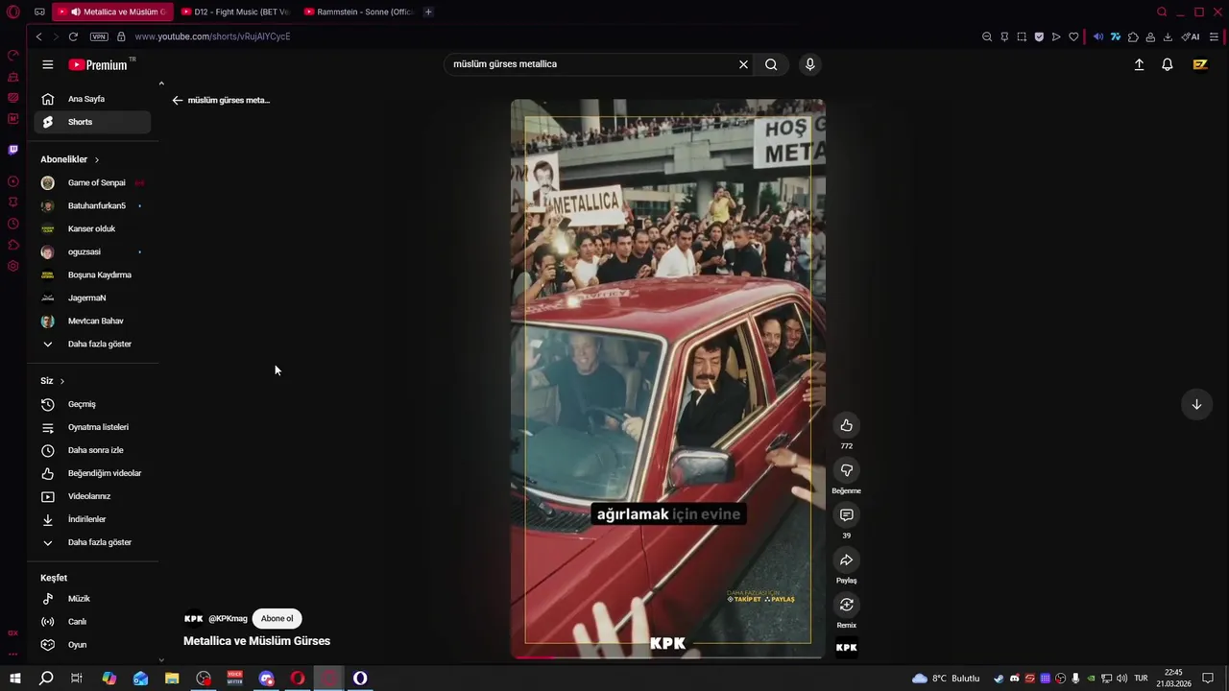Open oguzsasi channel

click(92, 251)
